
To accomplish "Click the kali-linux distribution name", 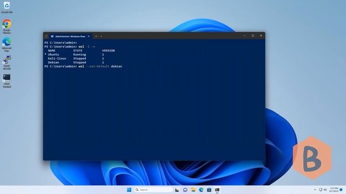I will (57, 59).
